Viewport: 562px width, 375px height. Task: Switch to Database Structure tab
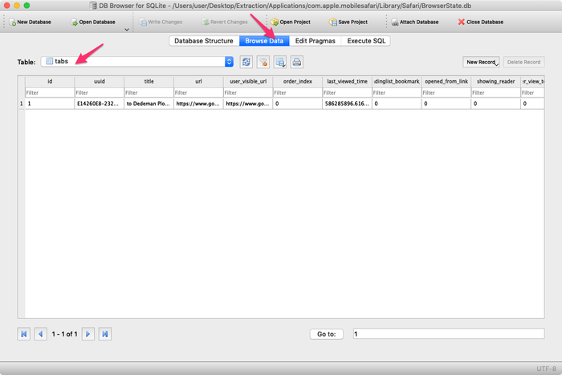pyautogui.click(x=204, y=41)
